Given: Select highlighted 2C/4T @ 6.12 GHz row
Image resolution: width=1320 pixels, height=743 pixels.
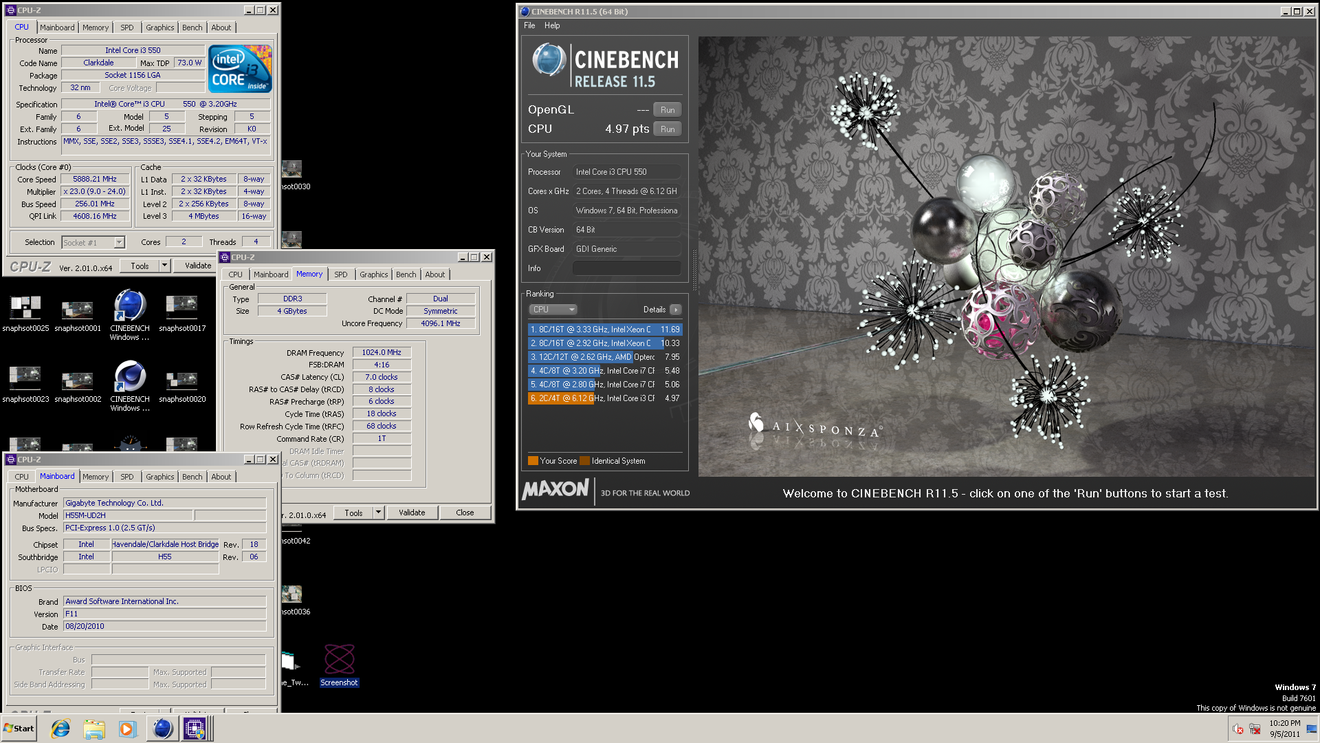Looking at the screenshot, I should (x=605, y=398).
